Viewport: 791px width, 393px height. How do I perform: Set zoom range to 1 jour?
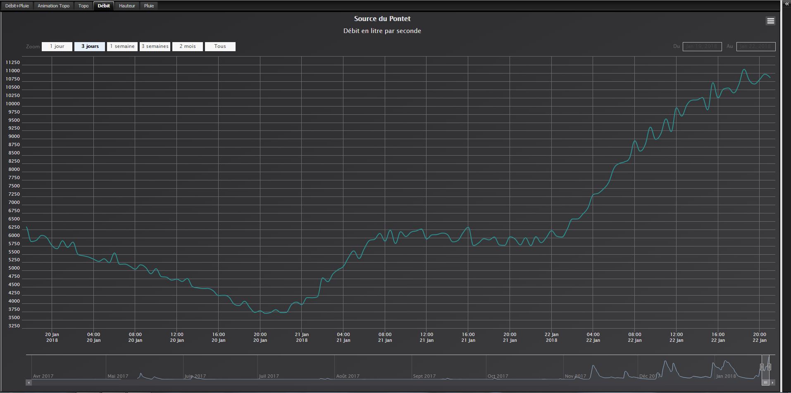[57, 47]
